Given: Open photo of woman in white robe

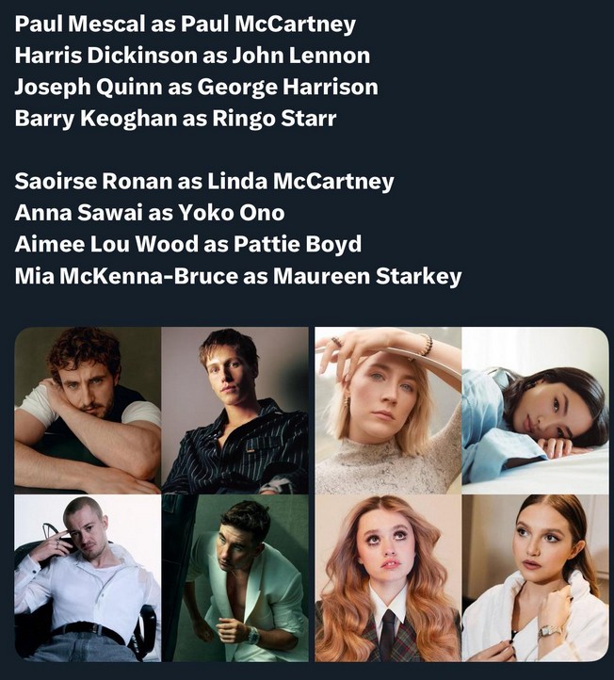Looking at the screenshot, I should point(536,578).
